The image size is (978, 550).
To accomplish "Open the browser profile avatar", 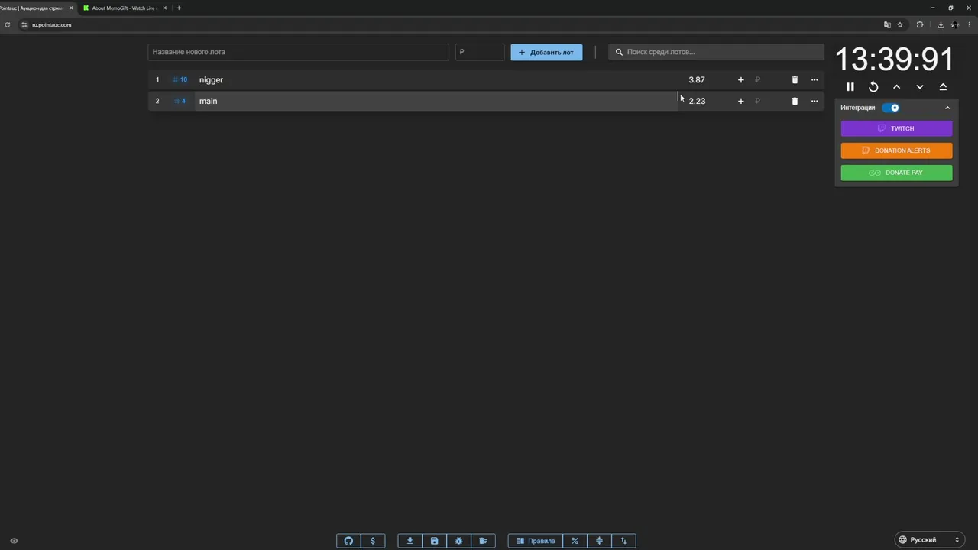I will point(955,24).
